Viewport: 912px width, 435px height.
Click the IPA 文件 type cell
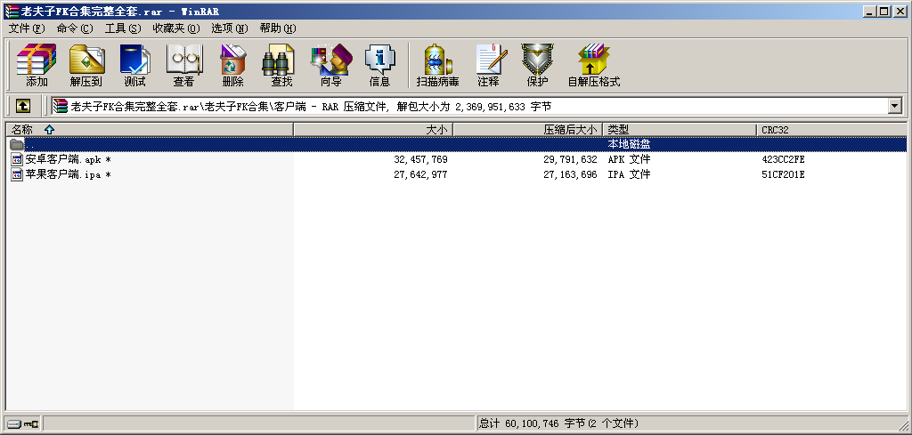pos(630,174)
